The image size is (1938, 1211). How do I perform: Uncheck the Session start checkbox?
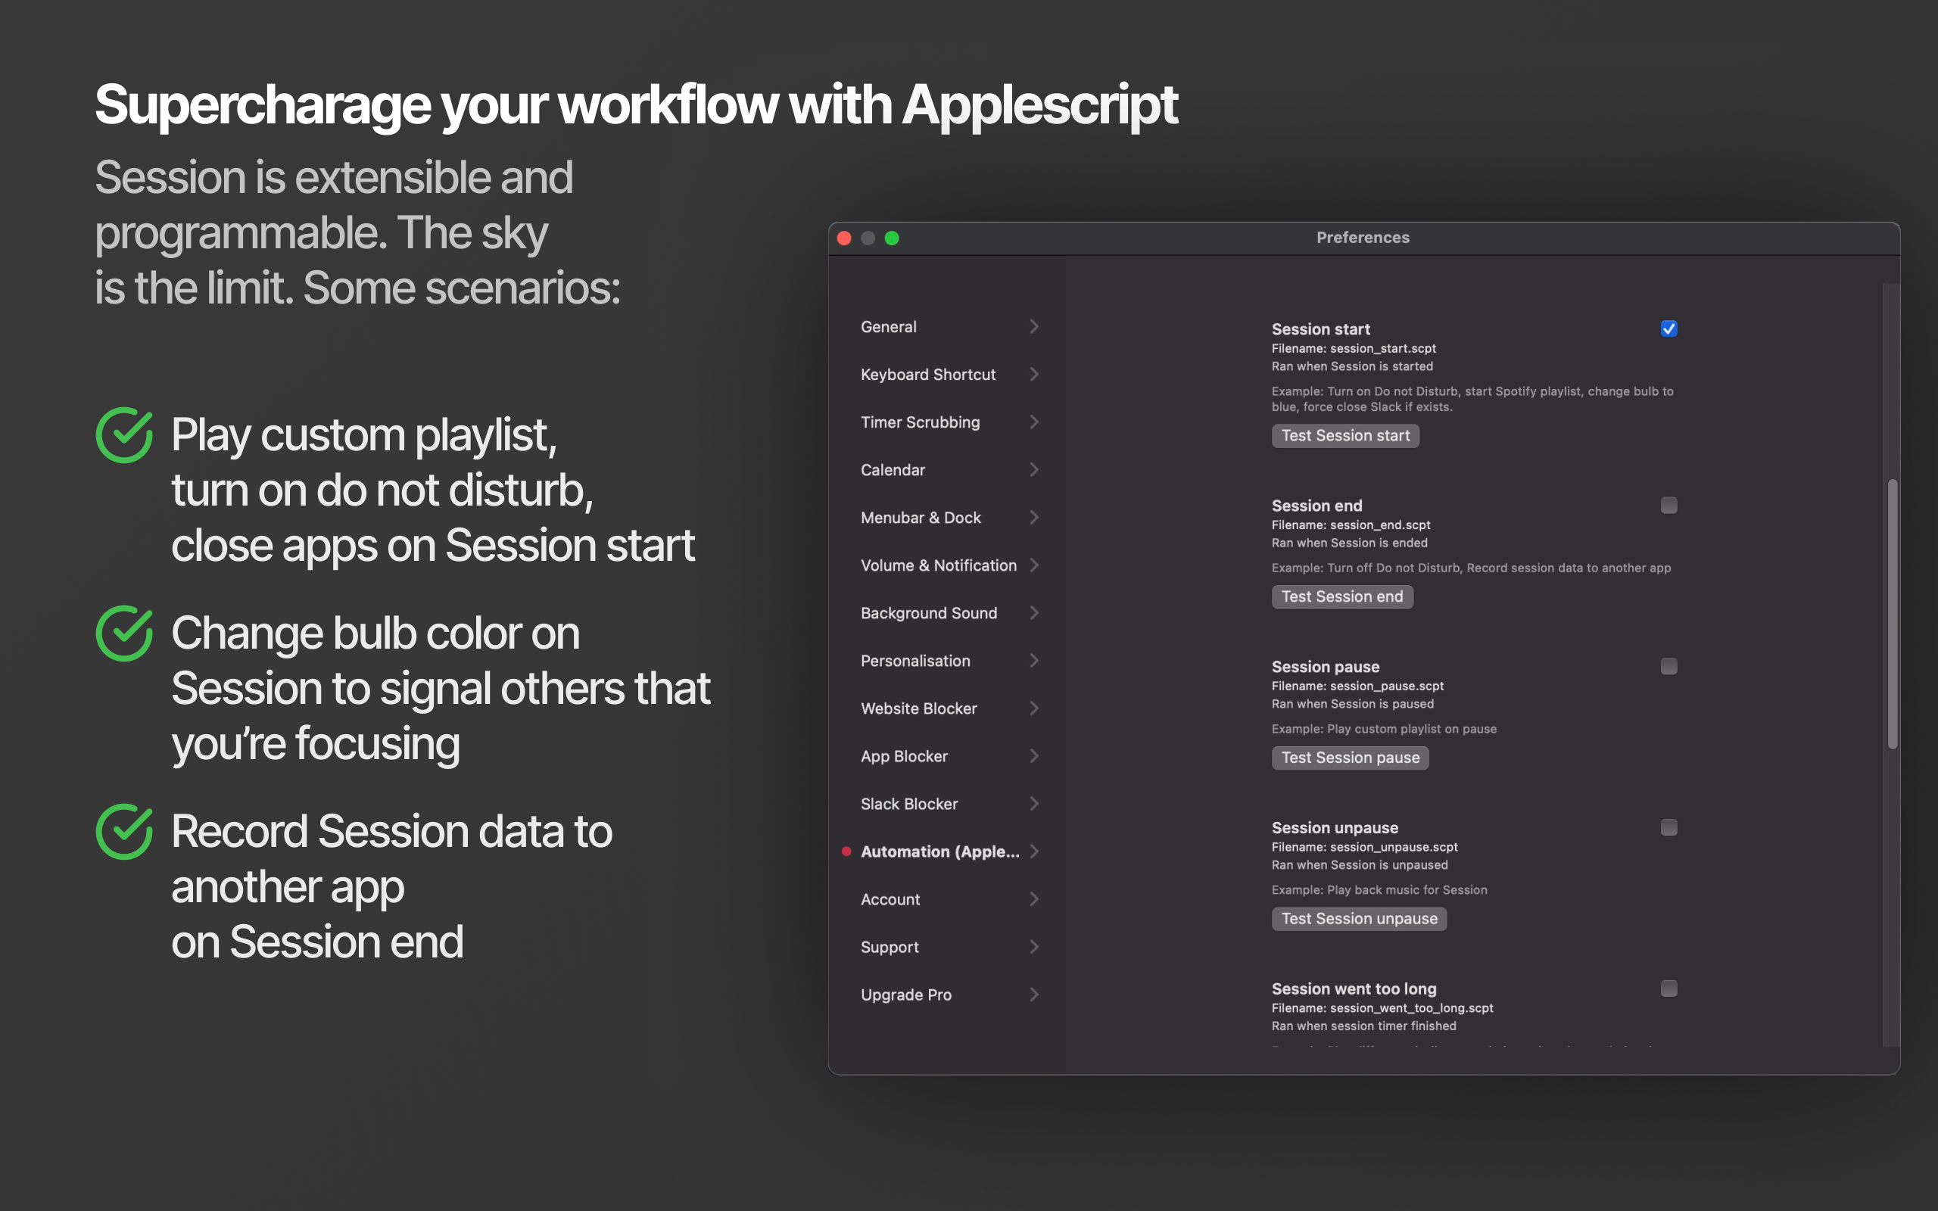click(1669, 328)
